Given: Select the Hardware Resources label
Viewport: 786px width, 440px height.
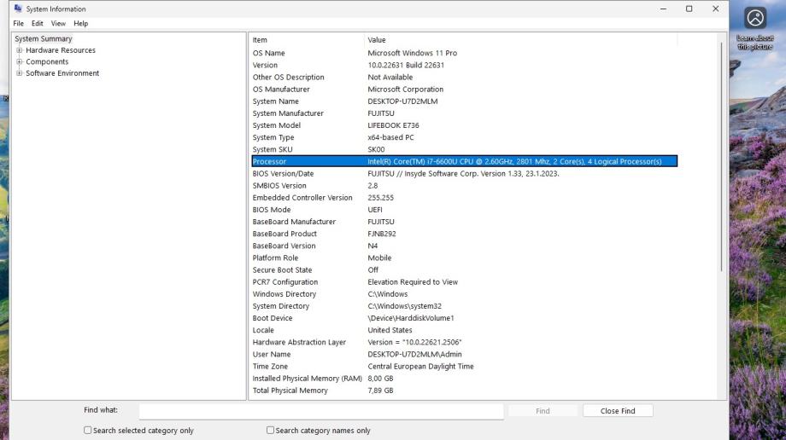Looking at the screenshot, I should [61, 50].
